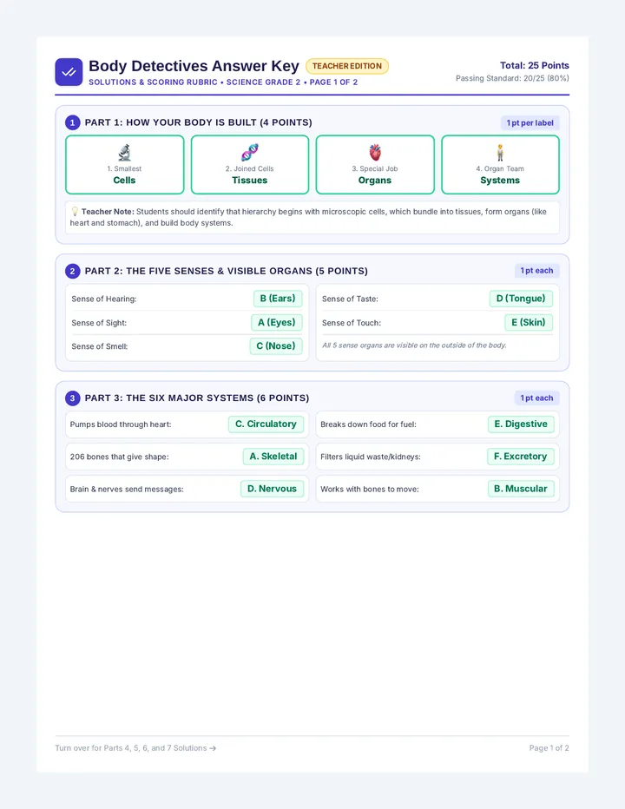The width and height of the screenshot is (625, 809).
Task: Click the 'Page 1 of 2' footer text
Action: tap(549, 748)
